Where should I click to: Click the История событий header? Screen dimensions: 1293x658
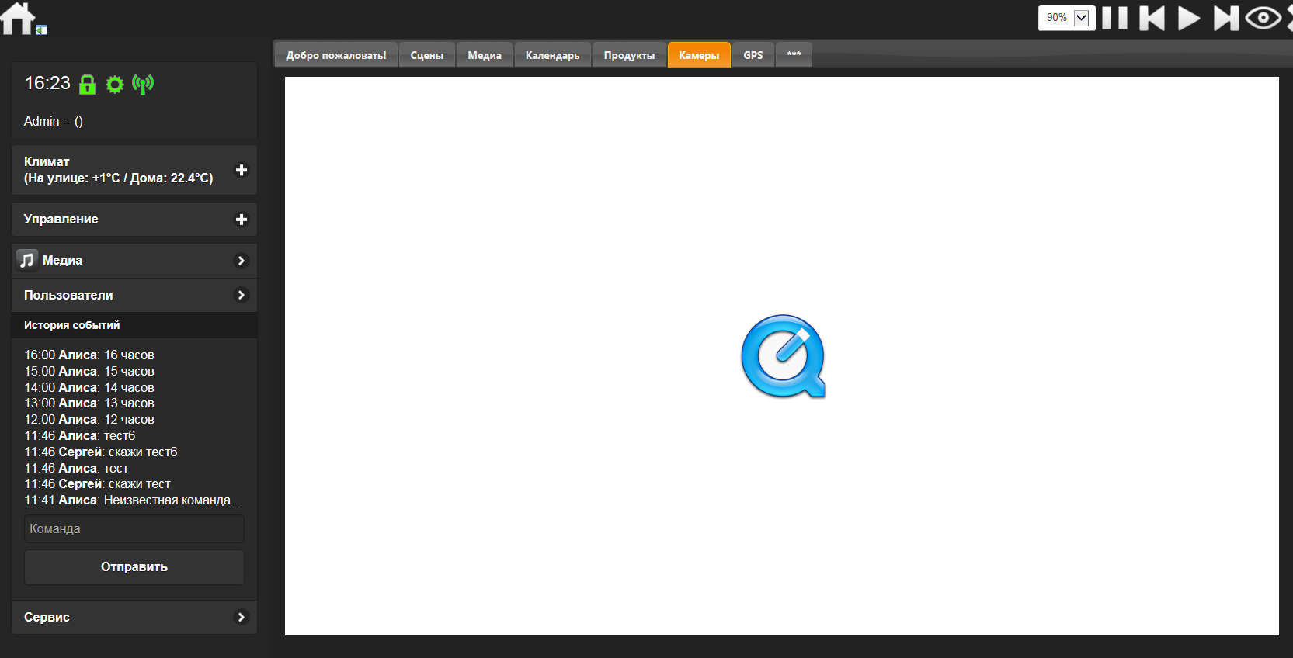(134, 325)
